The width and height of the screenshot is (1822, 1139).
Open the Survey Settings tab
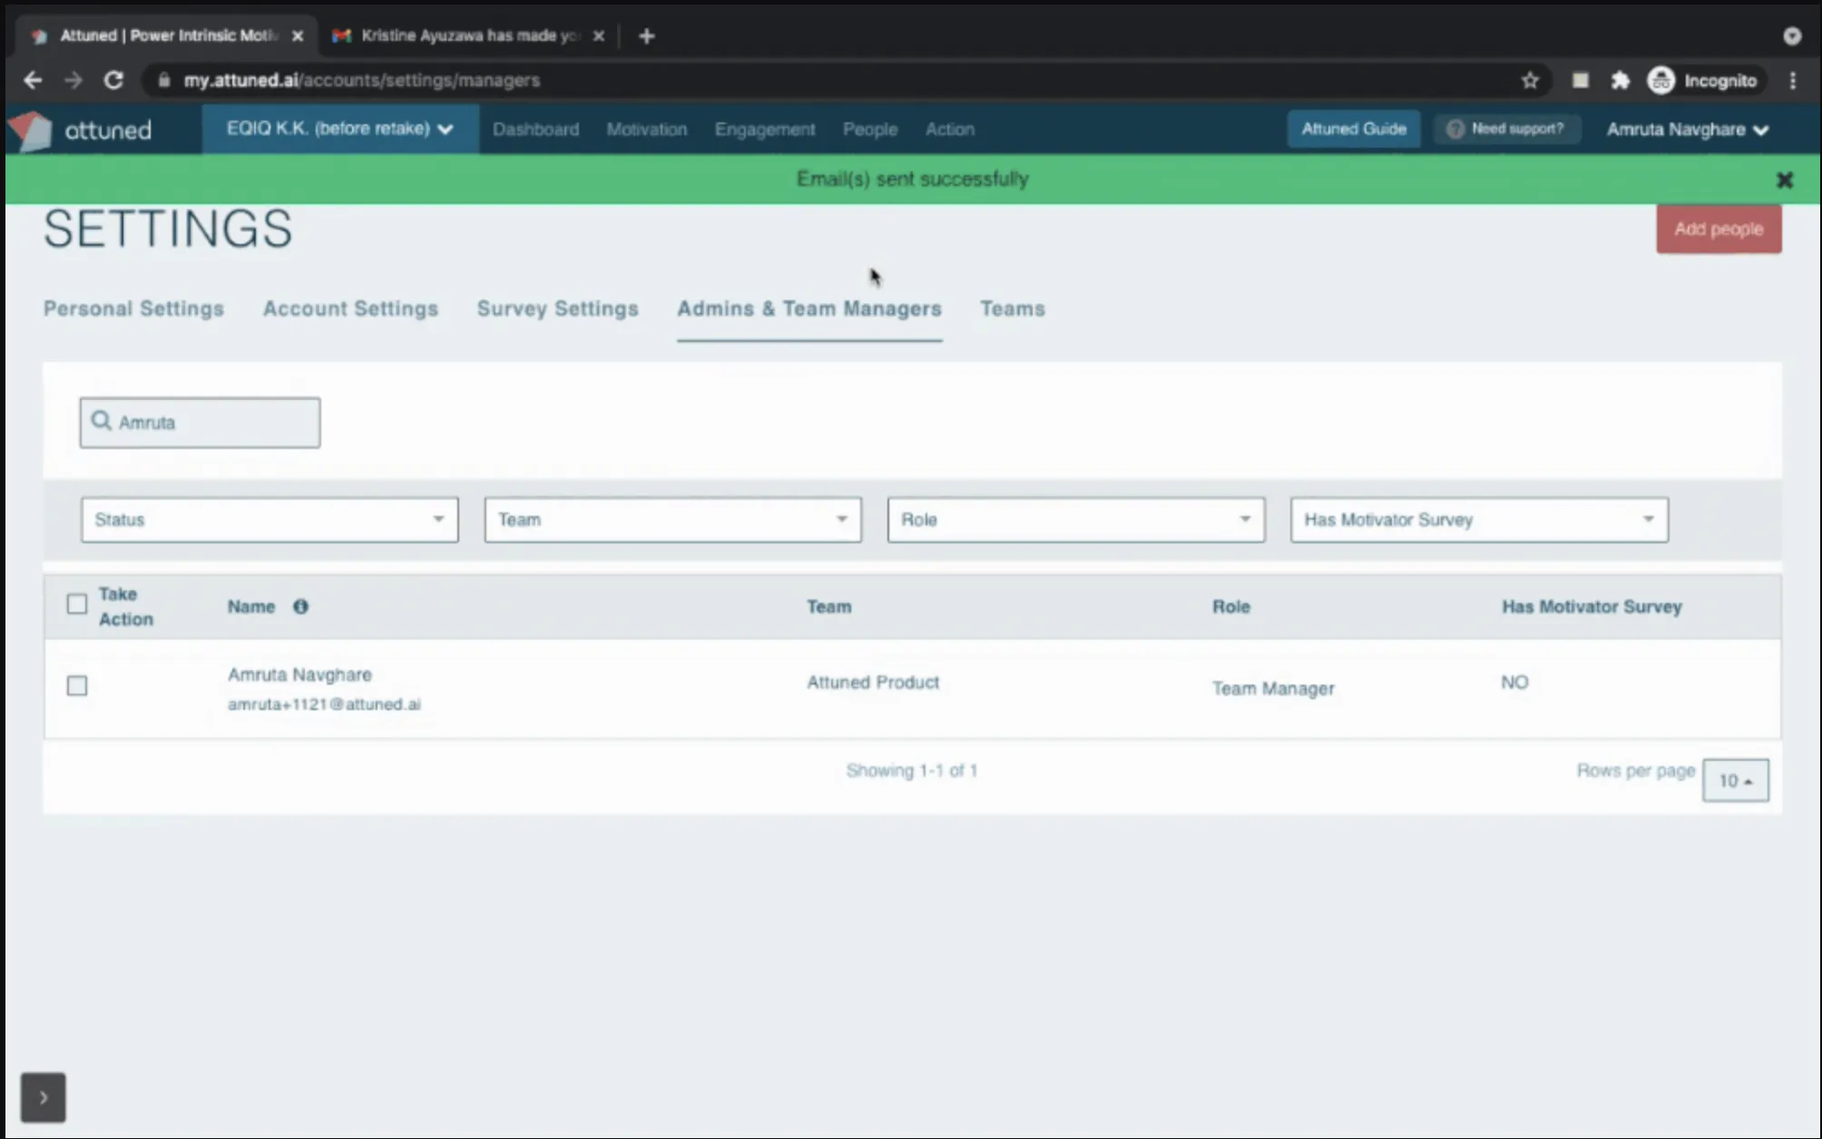tap(557, 309)
